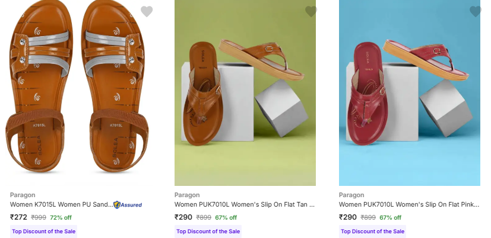Viewport: 491px width, 238px height.
Task: Open Women's Slip On Flat Tan title
Action: pos(244,205)
